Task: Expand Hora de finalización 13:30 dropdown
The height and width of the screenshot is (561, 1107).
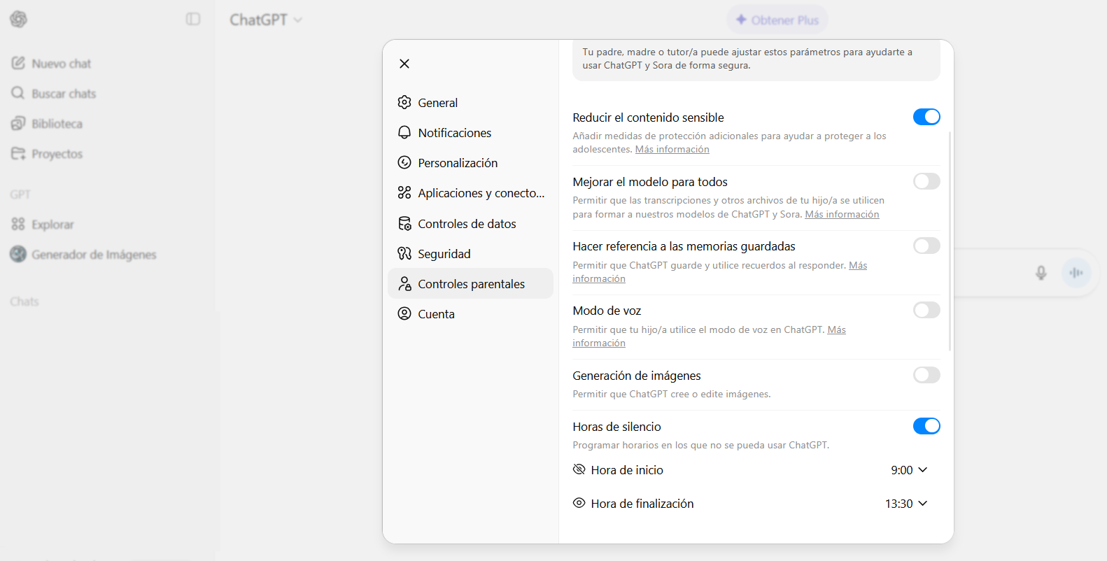Action: (x=905, y=504)
